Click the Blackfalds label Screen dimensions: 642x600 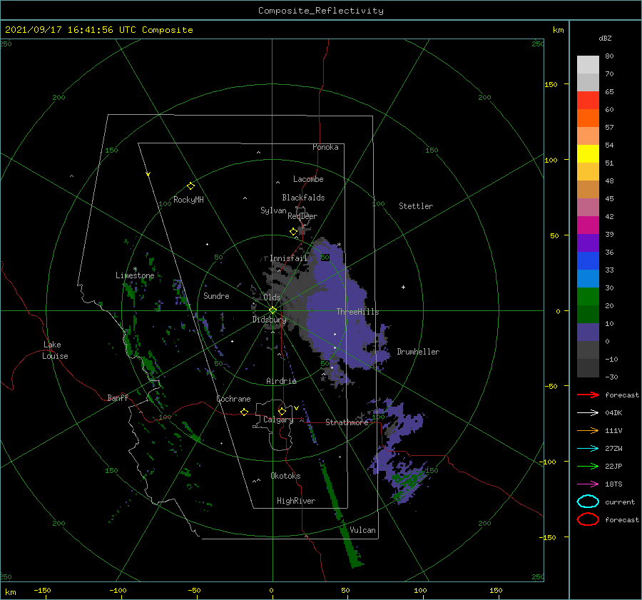click(303, 198)
